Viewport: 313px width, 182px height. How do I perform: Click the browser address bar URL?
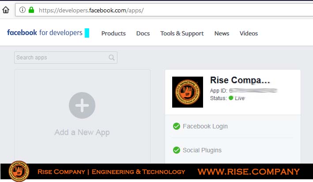tap(91, 10)
